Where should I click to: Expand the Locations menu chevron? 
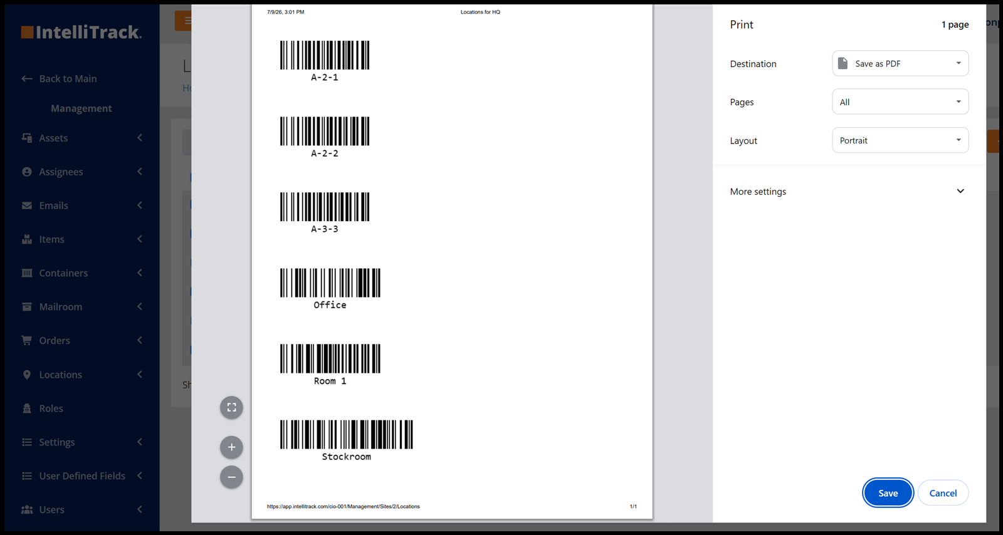point(140,375)
